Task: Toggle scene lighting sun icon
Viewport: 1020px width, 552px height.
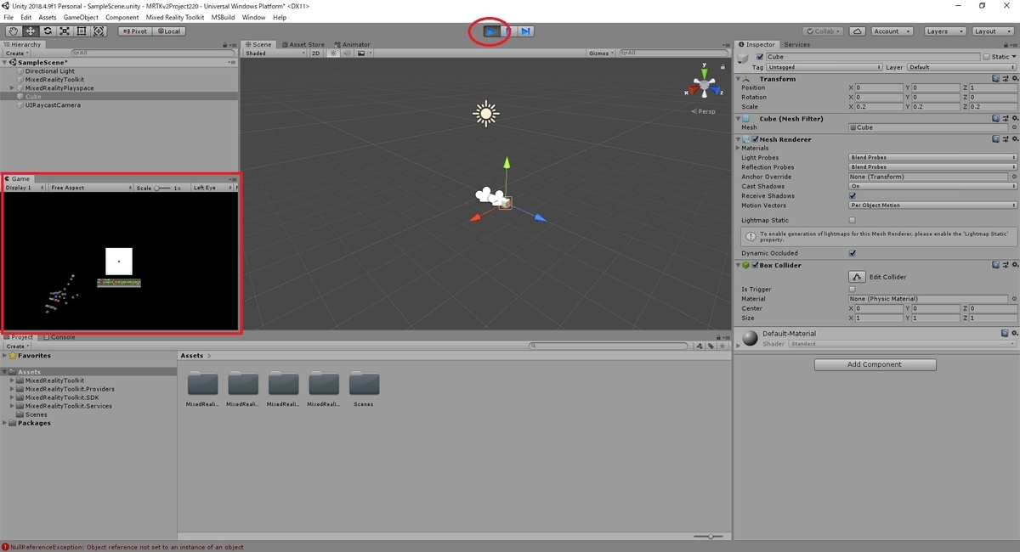Action: [334, 54]
